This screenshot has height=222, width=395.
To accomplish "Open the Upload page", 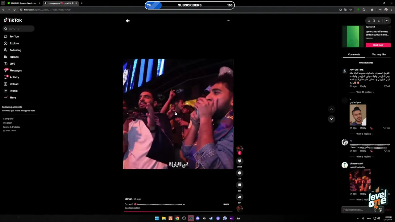I will coord(11,84).
